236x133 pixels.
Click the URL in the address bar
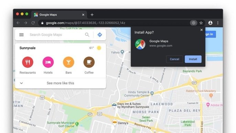click(x=85, y=23)
